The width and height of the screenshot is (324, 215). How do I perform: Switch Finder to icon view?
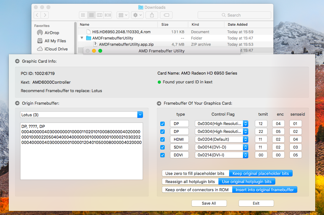83,15
